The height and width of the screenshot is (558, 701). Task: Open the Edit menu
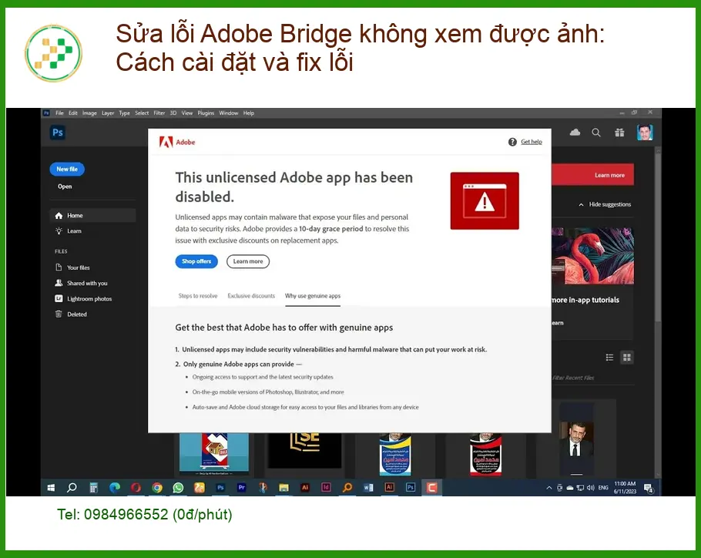tap(73, 113)
